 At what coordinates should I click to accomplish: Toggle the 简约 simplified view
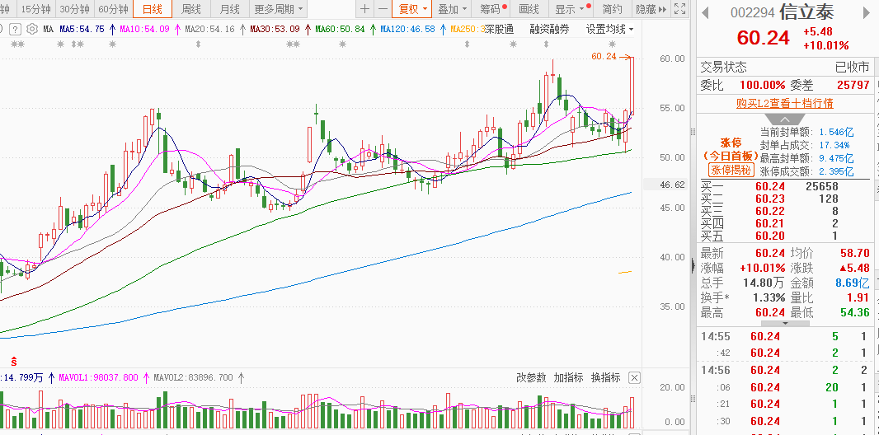613,9
